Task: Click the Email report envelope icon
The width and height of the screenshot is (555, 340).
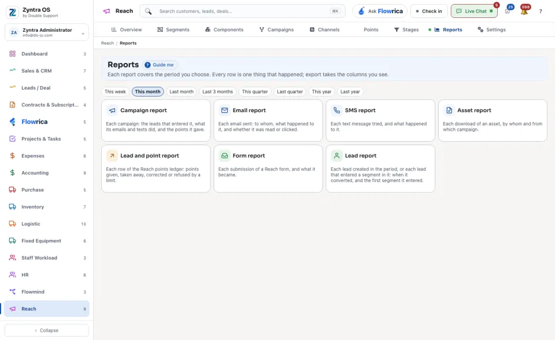Action: 224,110
